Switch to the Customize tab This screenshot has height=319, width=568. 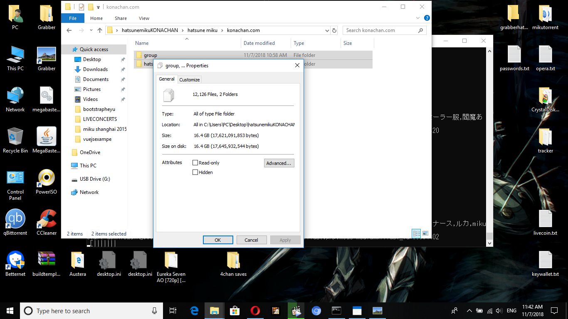click(190, 80)
